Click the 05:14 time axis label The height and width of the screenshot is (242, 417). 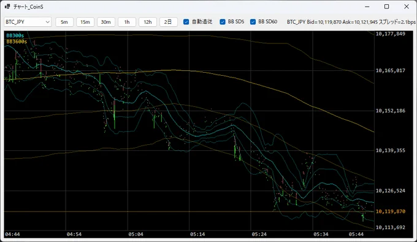coord(197,234)
